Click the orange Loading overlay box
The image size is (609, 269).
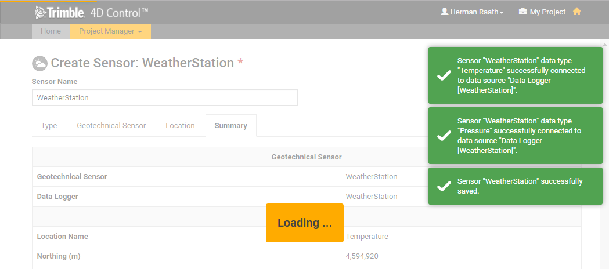305,223
